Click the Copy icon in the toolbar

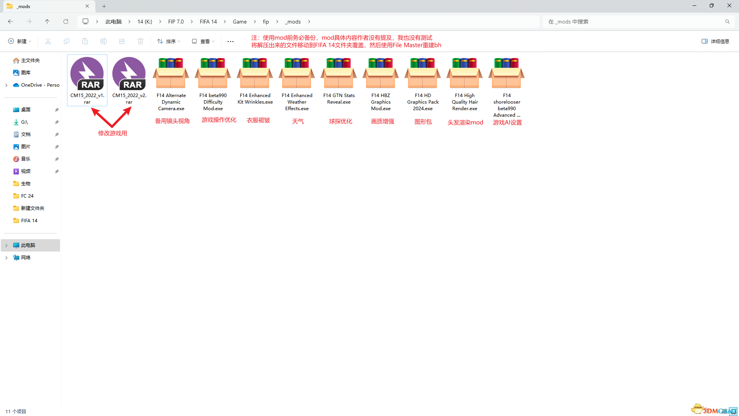[66, 41]
